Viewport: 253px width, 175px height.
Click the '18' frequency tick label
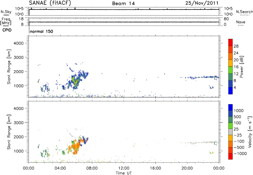click(21, 19)
